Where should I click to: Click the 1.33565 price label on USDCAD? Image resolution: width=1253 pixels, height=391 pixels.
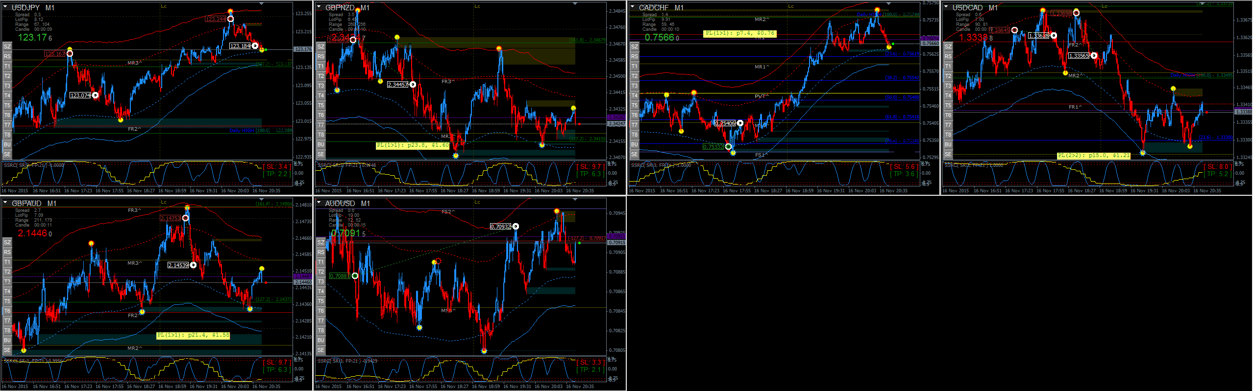[x=1079, y=56]
